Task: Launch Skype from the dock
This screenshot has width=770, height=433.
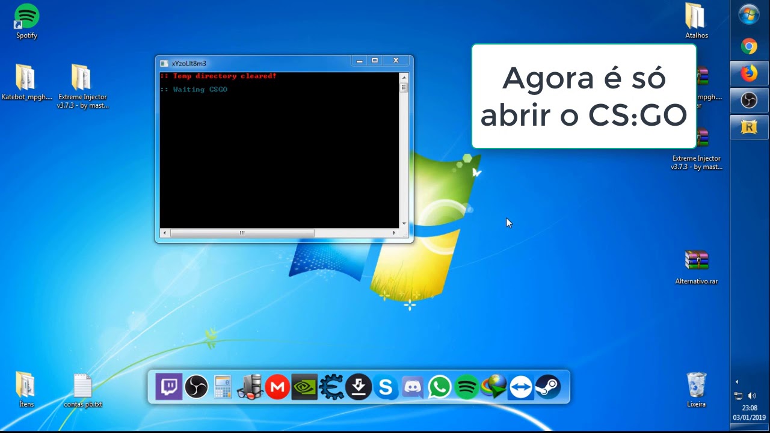Action: coord(386,387)
